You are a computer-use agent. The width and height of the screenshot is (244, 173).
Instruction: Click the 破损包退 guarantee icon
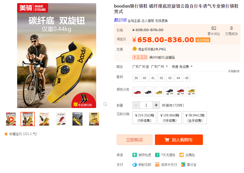(135, 155)
